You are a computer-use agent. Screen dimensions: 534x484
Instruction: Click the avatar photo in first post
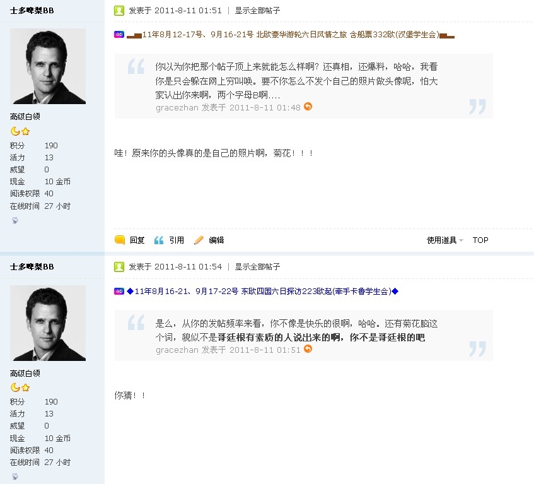(48, 66)
